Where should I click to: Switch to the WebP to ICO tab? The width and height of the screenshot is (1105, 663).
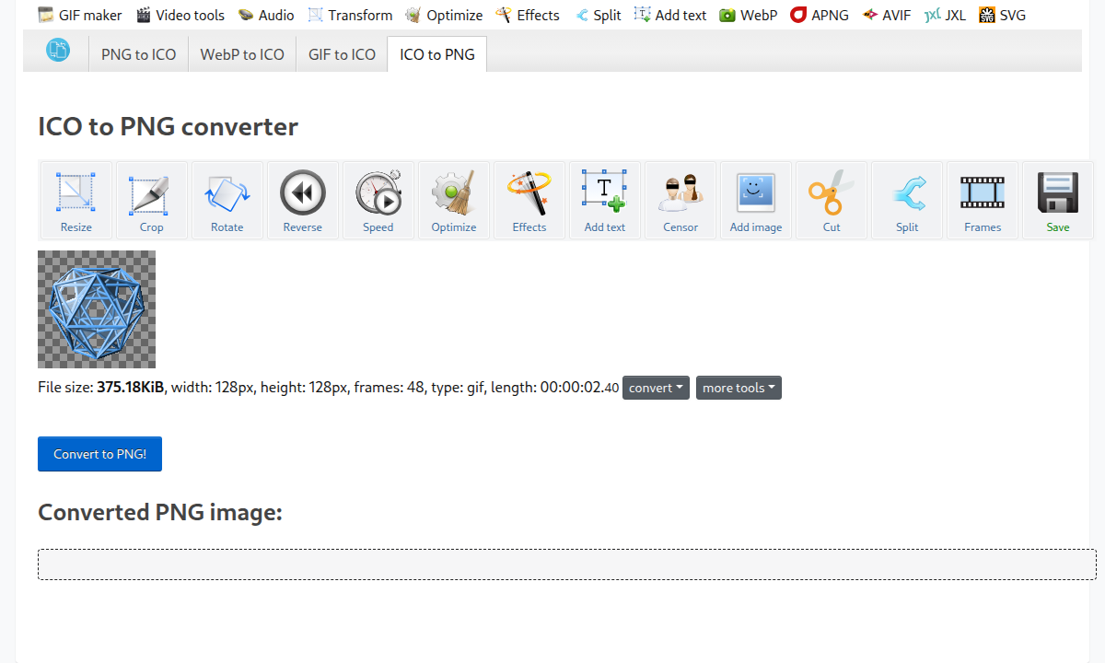tap(242, 54)
